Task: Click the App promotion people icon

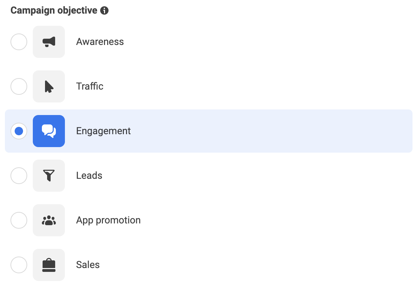Action: click(x=49, y=220)
